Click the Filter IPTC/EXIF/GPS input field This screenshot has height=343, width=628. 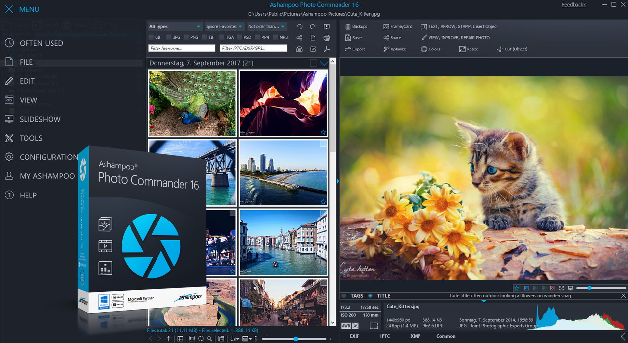[x=253, y=48]
